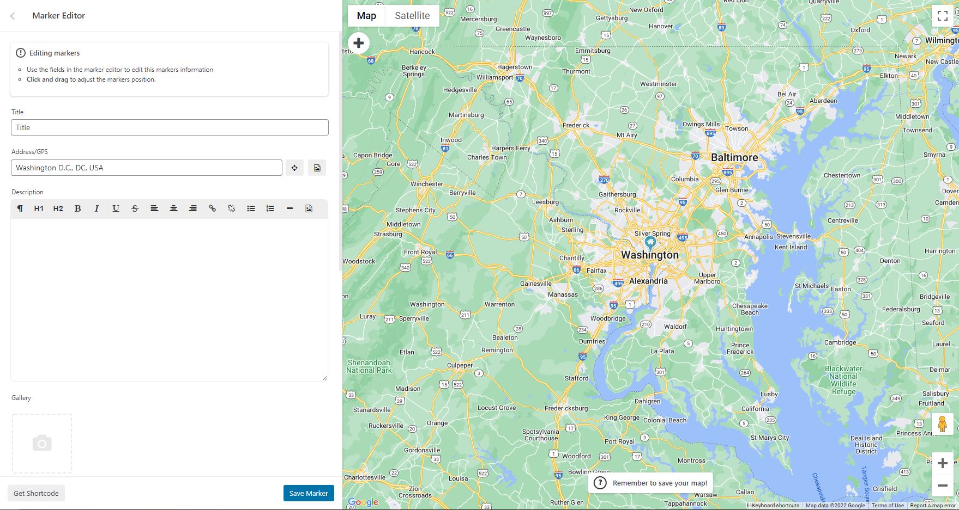The image size is (959, 510).
Task: Click the Front Royal label on map
Action: coord(420,252)
